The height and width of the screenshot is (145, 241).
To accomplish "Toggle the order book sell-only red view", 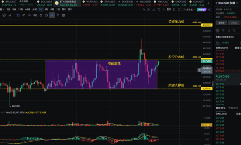I will [229, 31].
